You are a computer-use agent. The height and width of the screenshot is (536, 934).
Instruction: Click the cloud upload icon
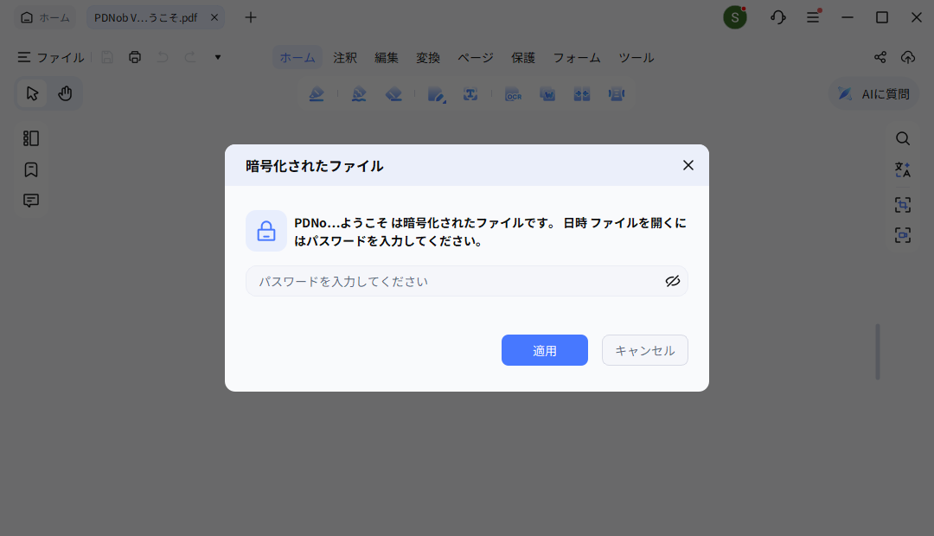point(908,57)
